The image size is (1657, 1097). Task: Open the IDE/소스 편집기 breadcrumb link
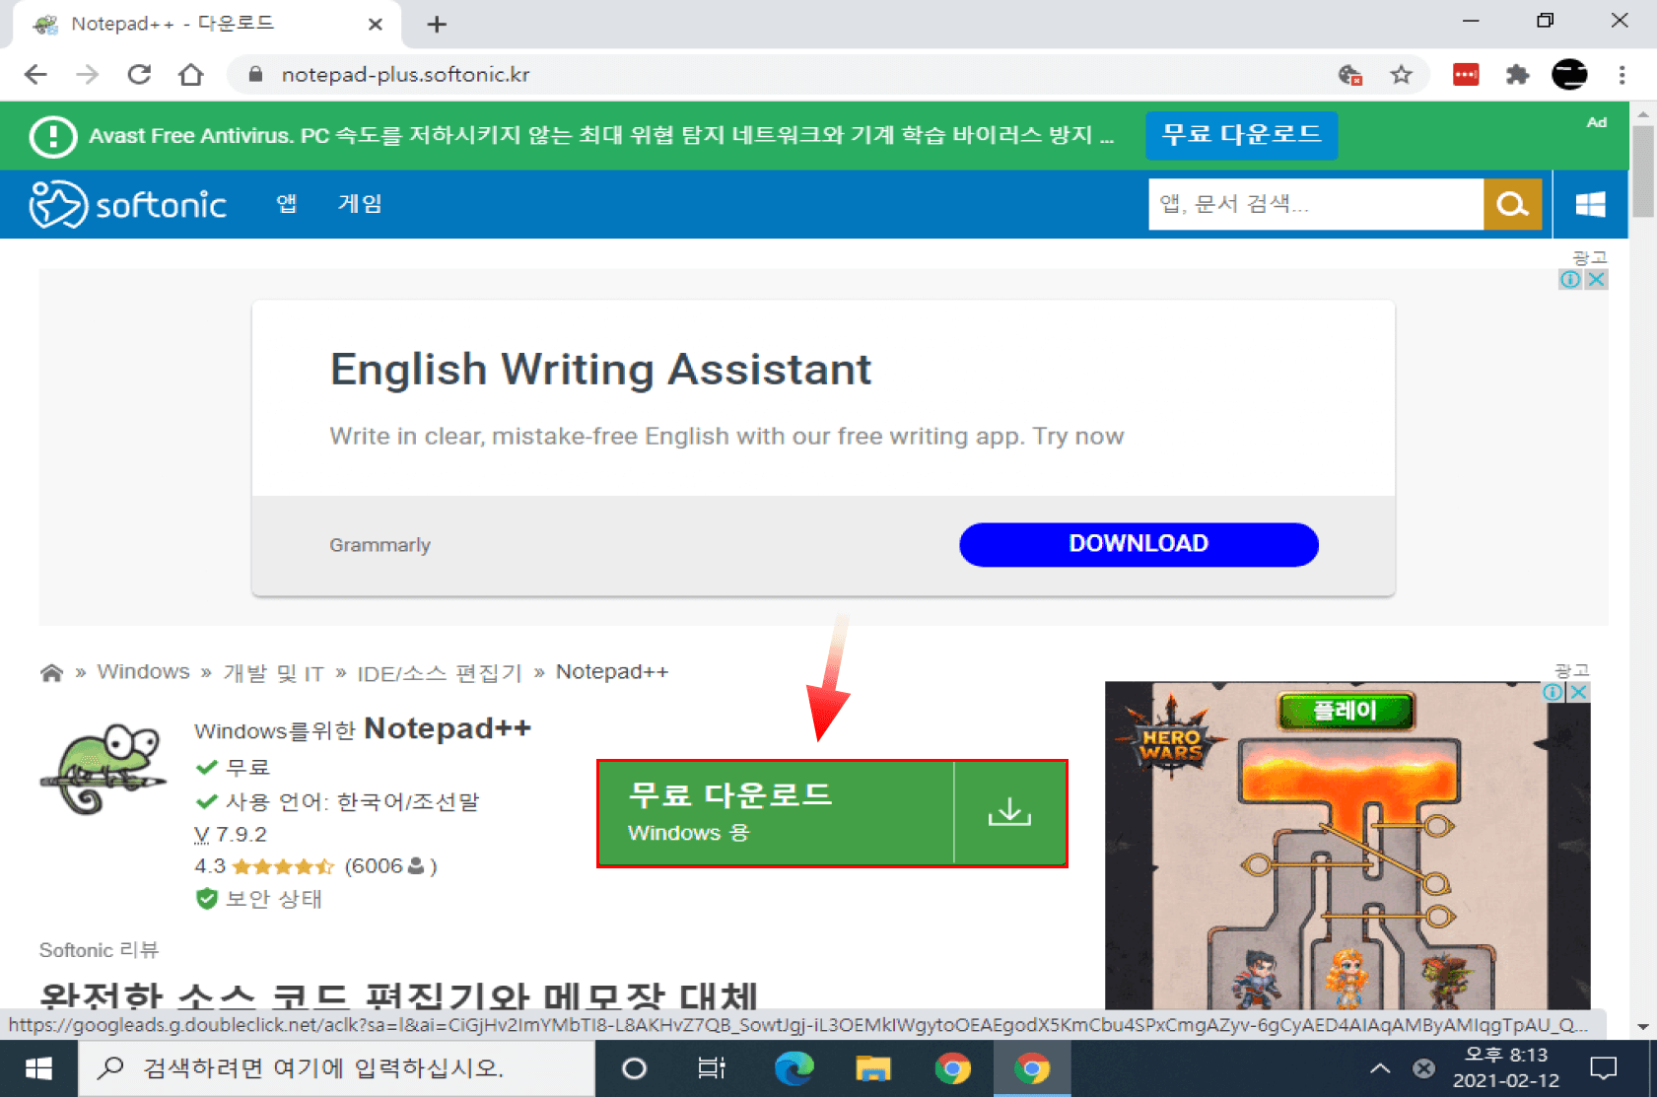[439, 673]
